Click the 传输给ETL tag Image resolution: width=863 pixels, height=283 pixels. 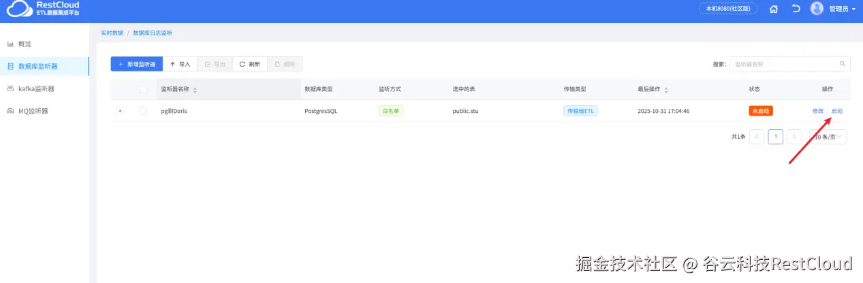580,111
